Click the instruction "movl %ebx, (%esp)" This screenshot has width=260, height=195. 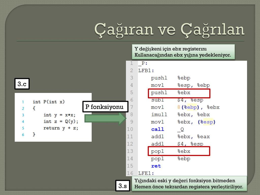(183, 122)
